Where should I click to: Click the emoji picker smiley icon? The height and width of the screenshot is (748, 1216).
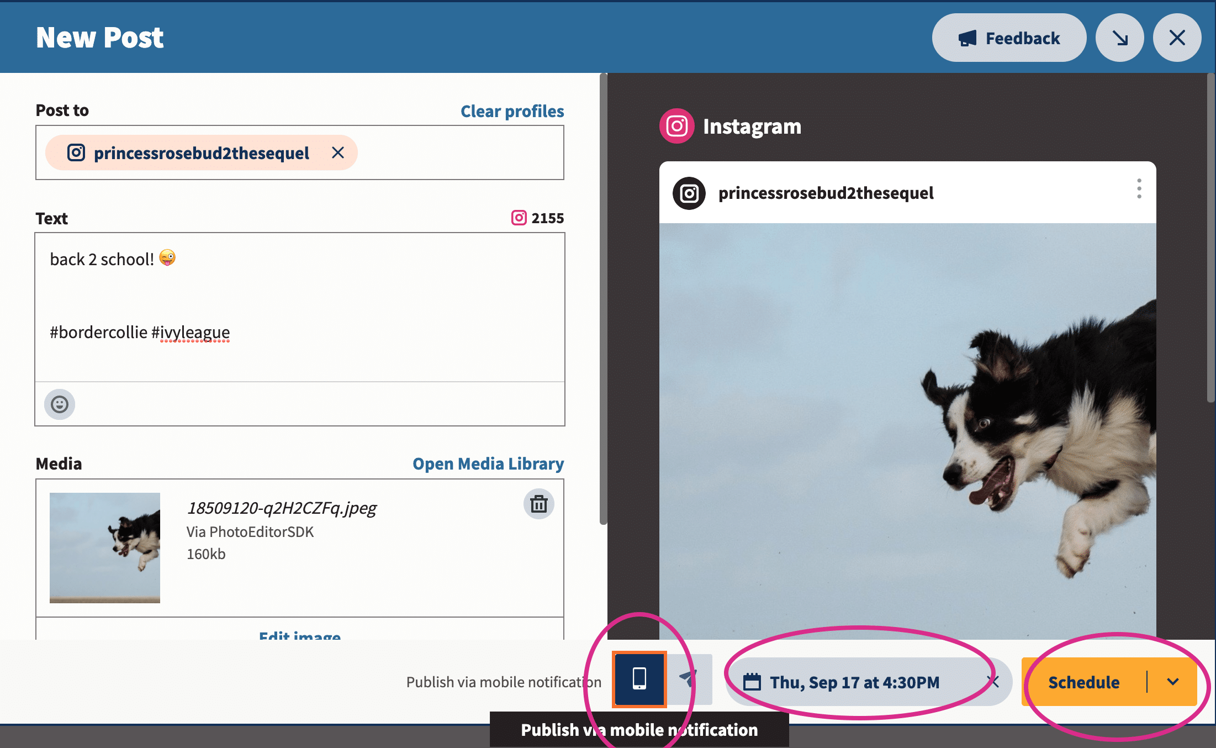(x=60, y=403)
